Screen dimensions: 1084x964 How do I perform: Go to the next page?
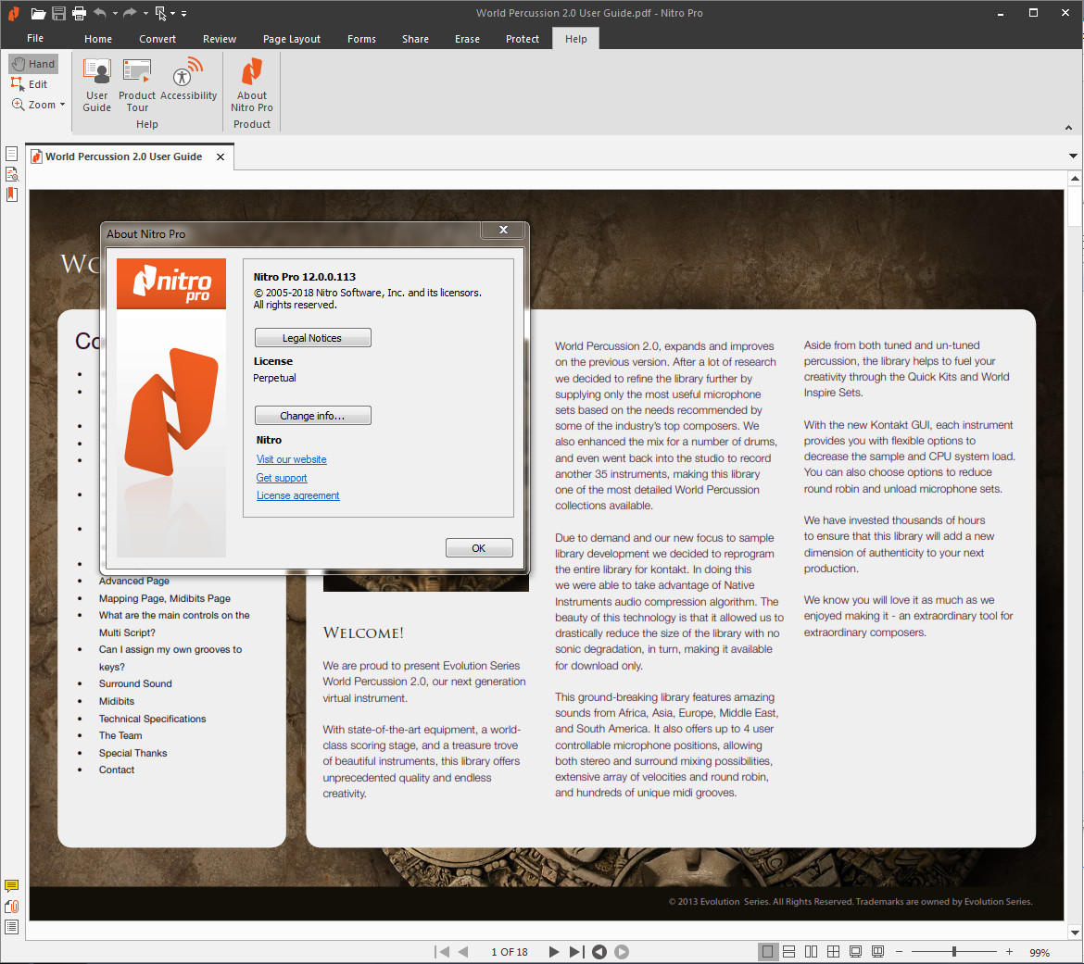click(x=554, y=952)
